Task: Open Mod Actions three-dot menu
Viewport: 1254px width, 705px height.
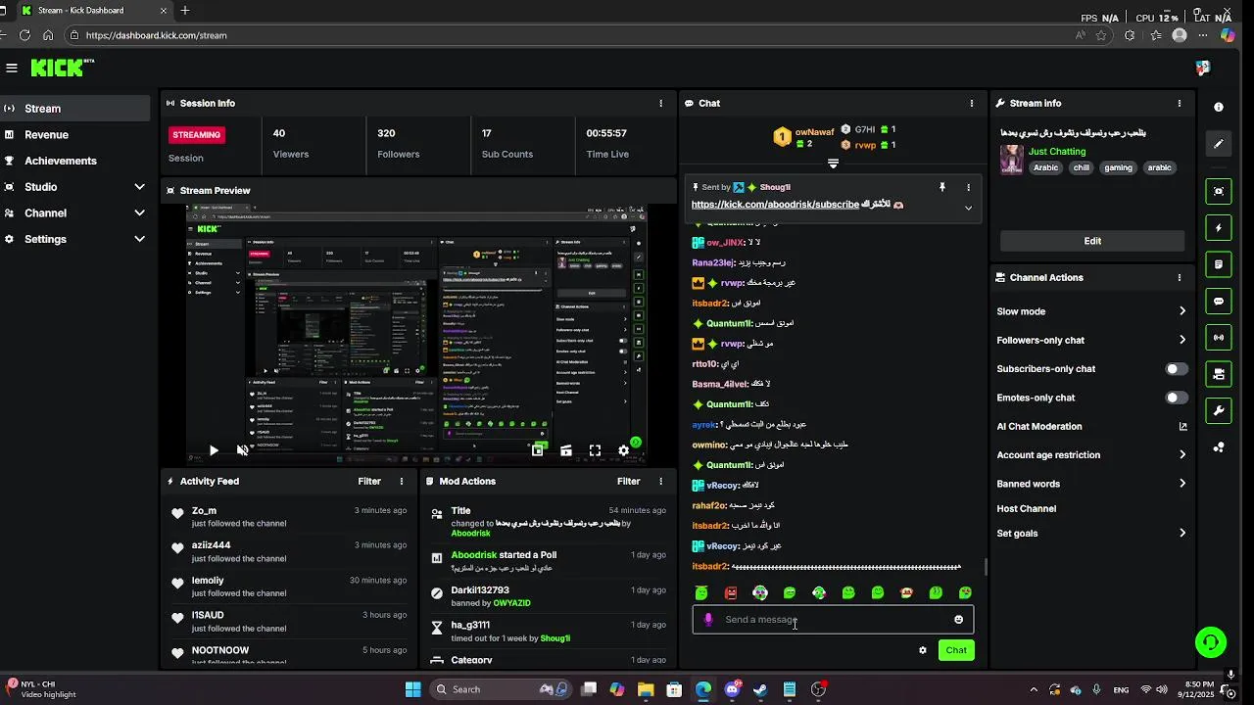Action: [x=661, y=481]
